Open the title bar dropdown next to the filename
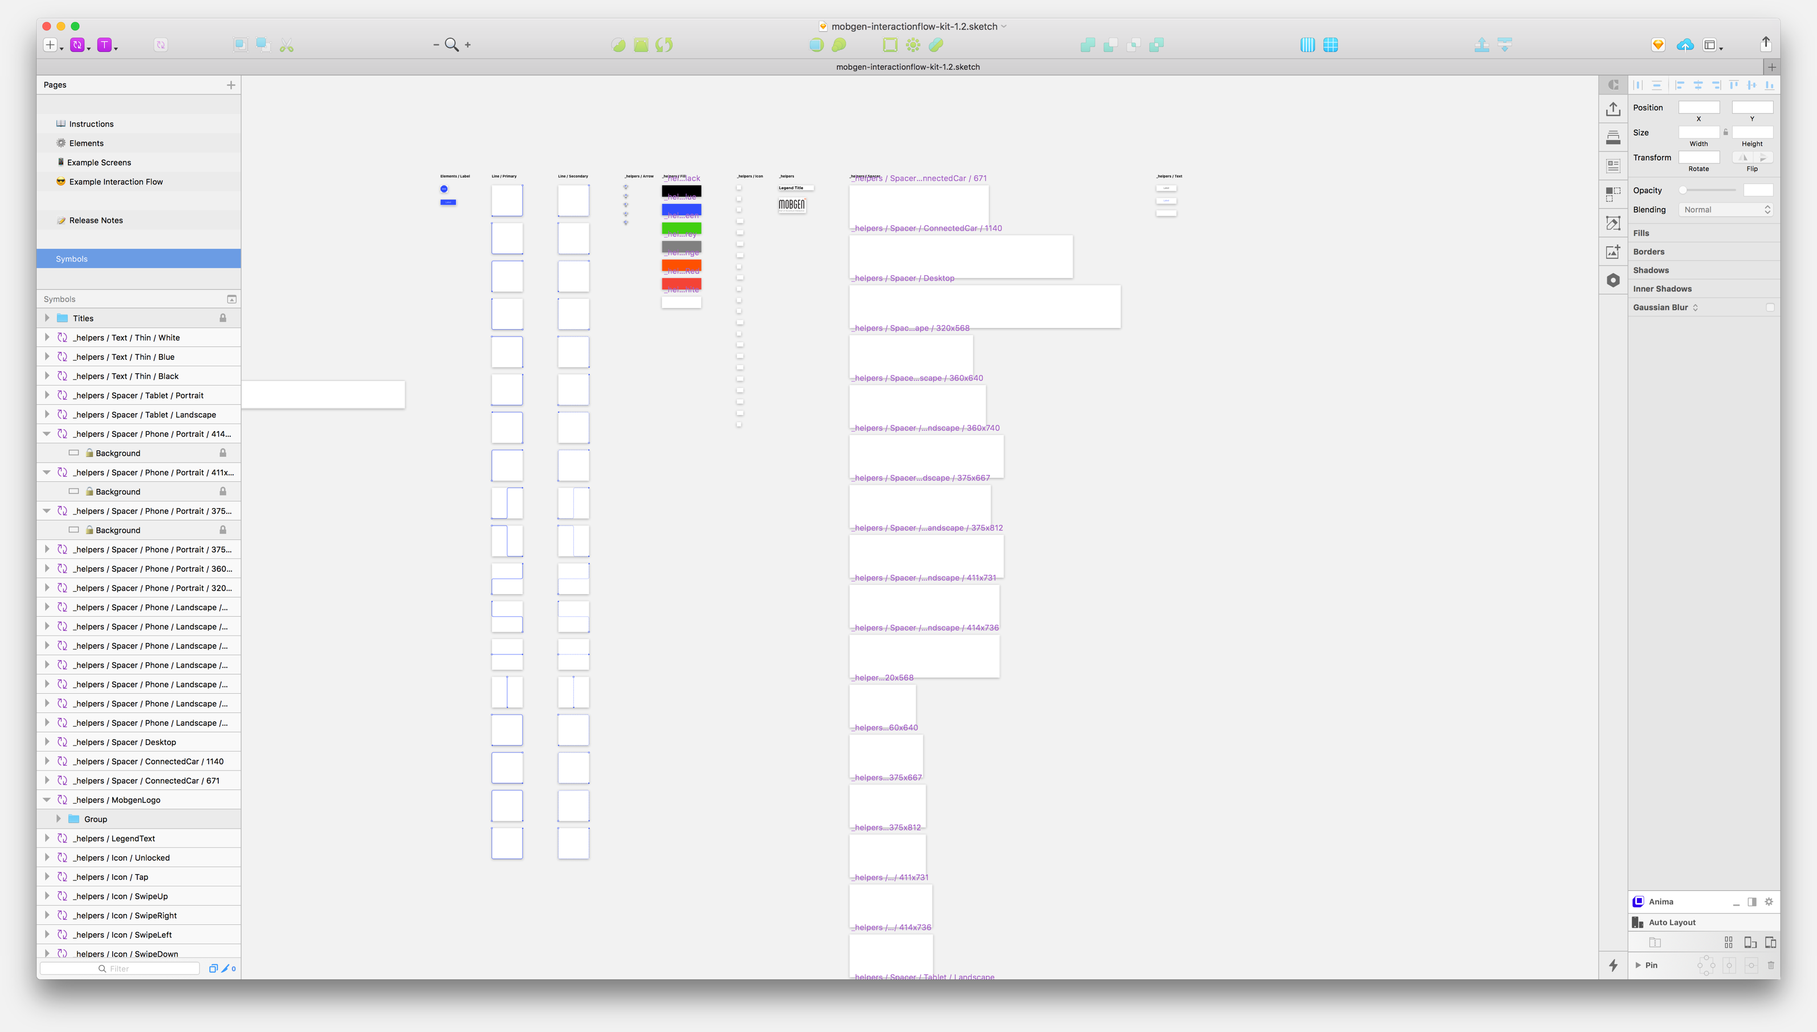Screen dimensions: 1817x1032 tap(1004, 26)
